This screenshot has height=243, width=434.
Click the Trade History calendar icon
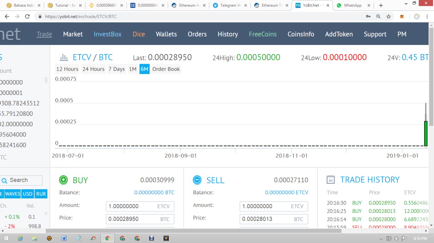[331, 180]
